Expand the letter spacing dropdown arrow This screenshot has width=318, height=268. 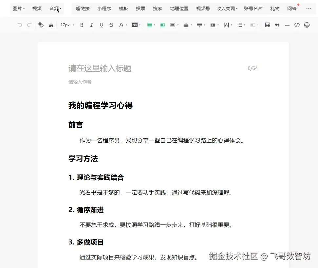(232, 25)
